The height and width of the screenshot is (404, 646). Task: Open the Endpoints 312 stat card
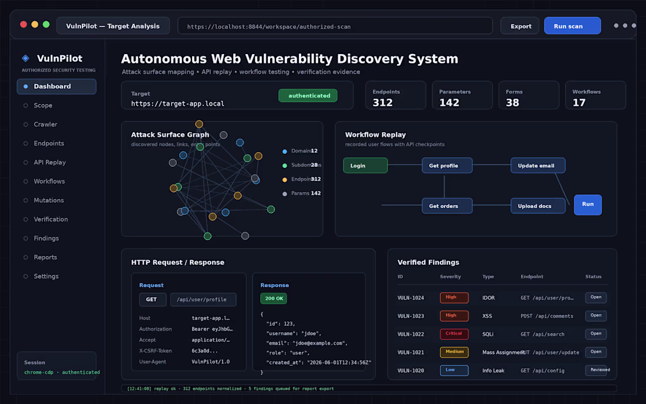pos(395,95)
